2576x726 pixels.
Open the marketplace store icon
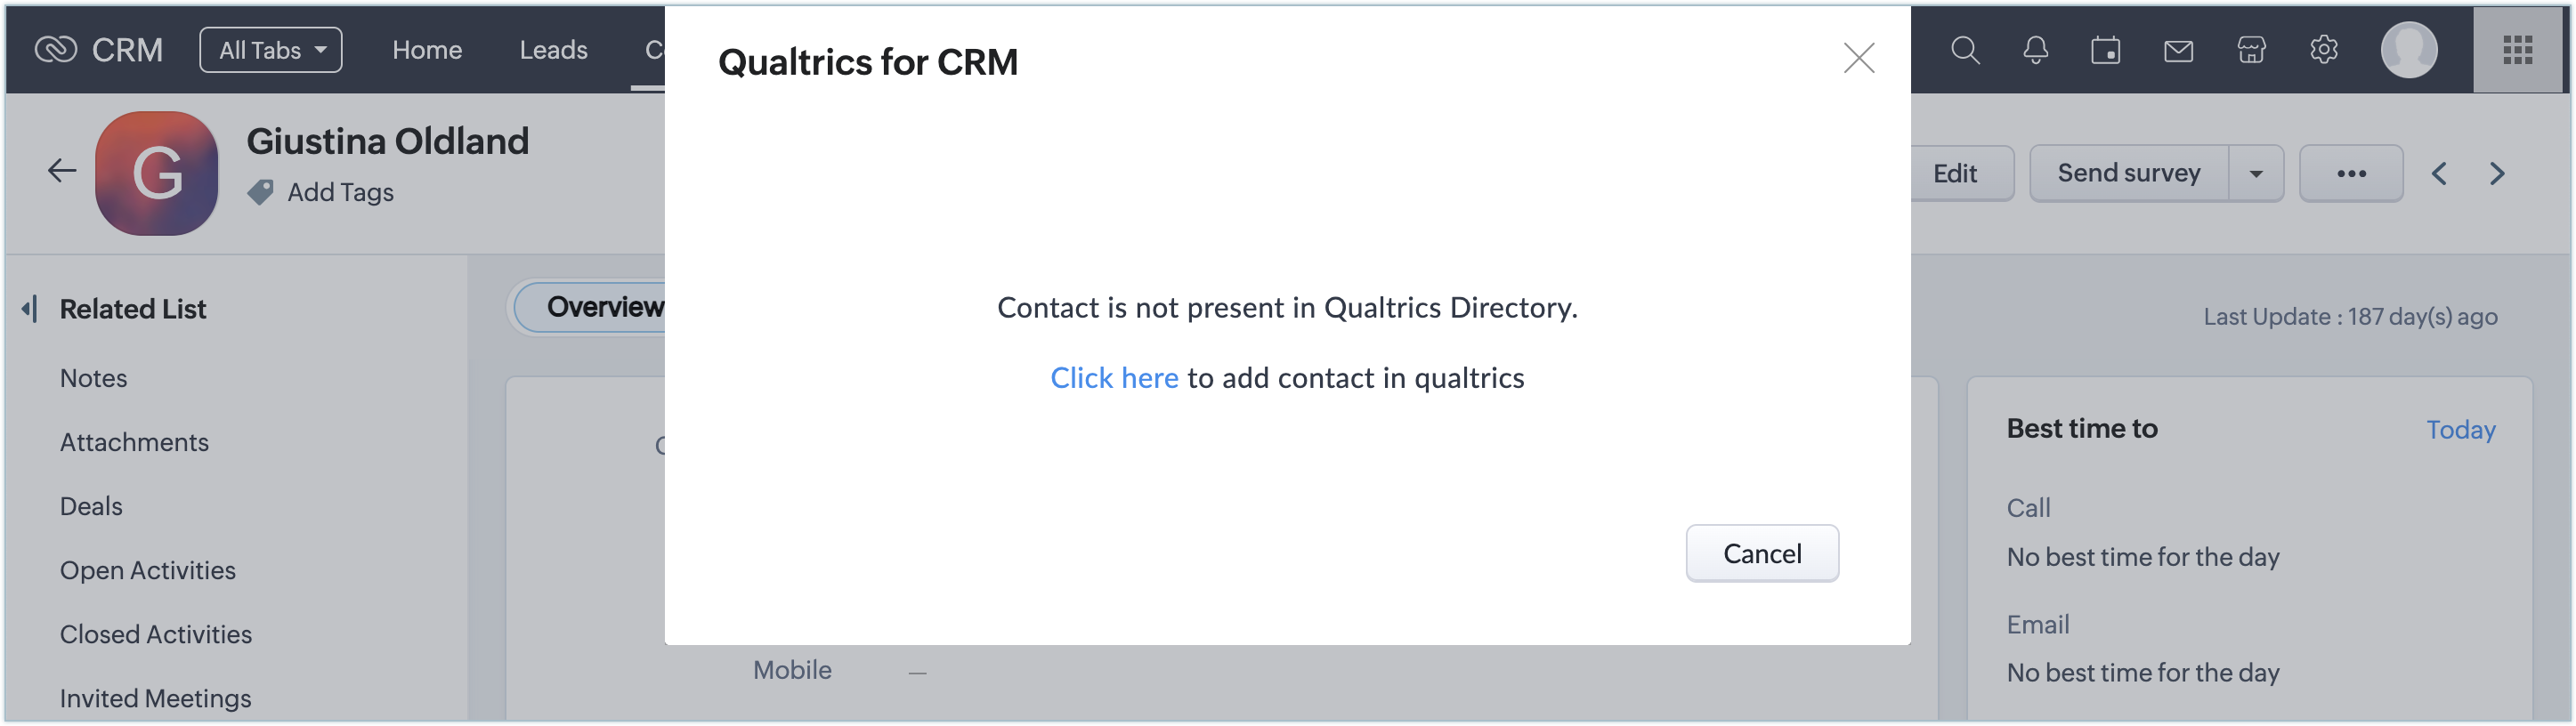click(x=2251, y=50)
